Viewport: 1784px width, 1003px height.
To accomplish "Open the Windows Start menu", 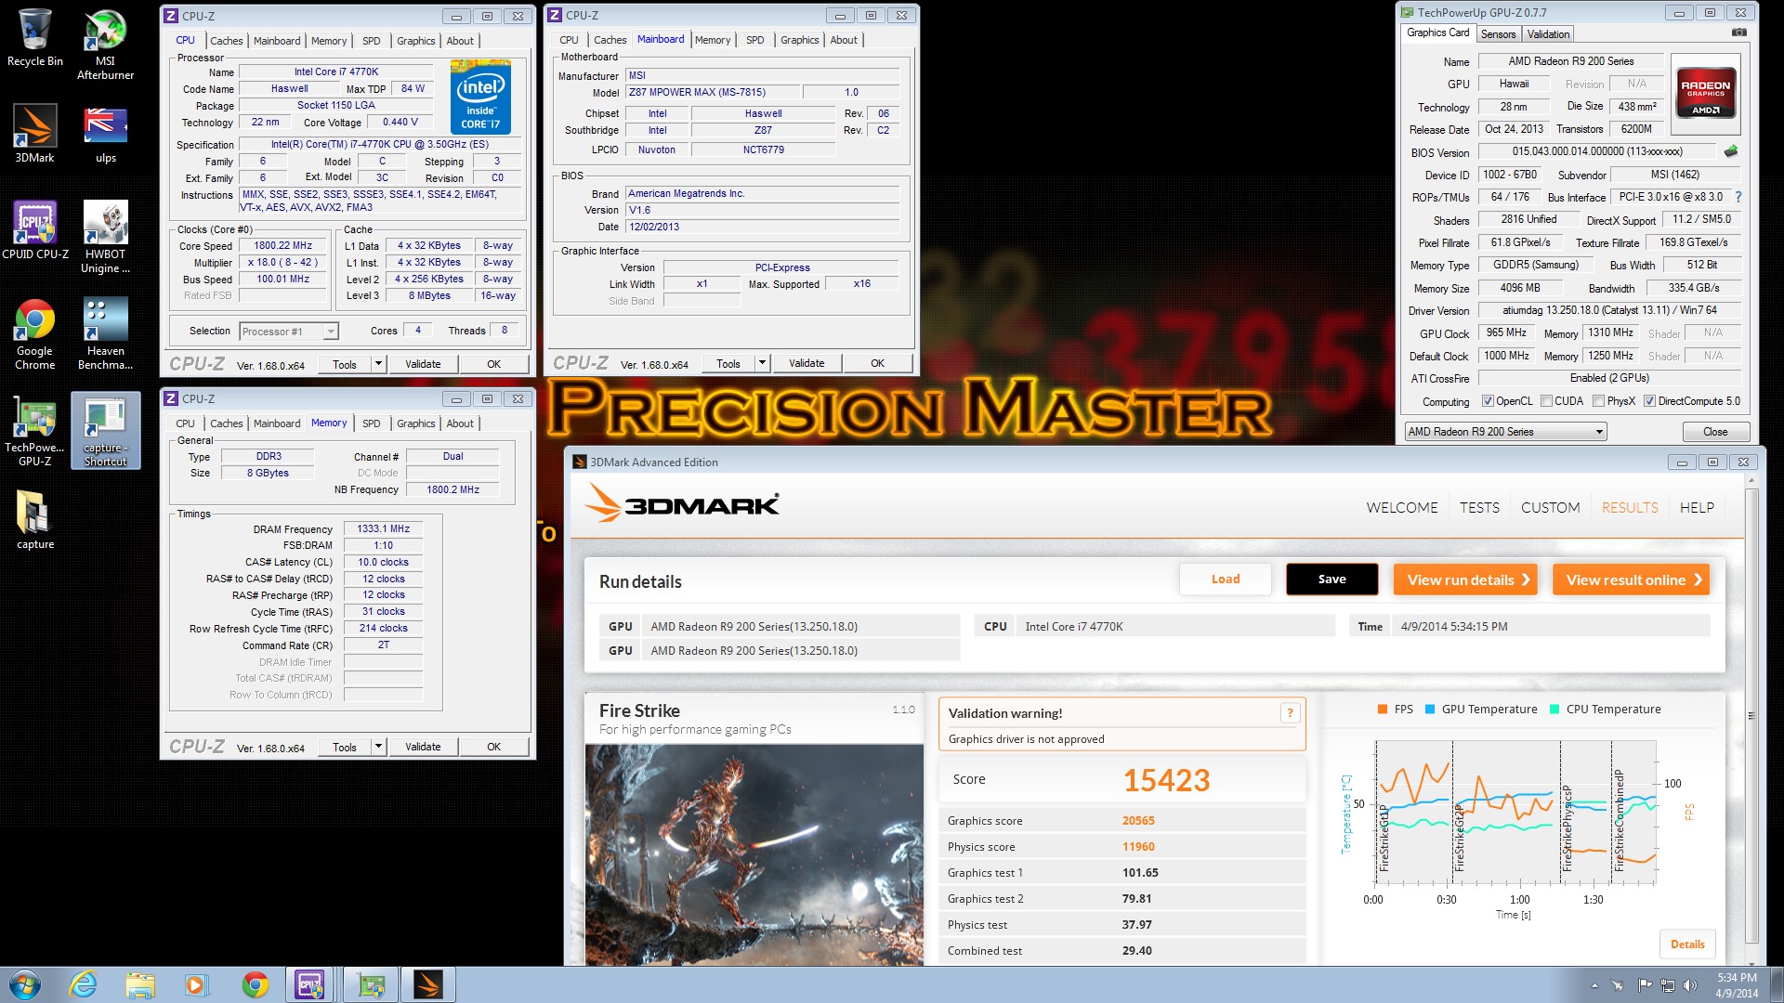I will click(25, 984).
